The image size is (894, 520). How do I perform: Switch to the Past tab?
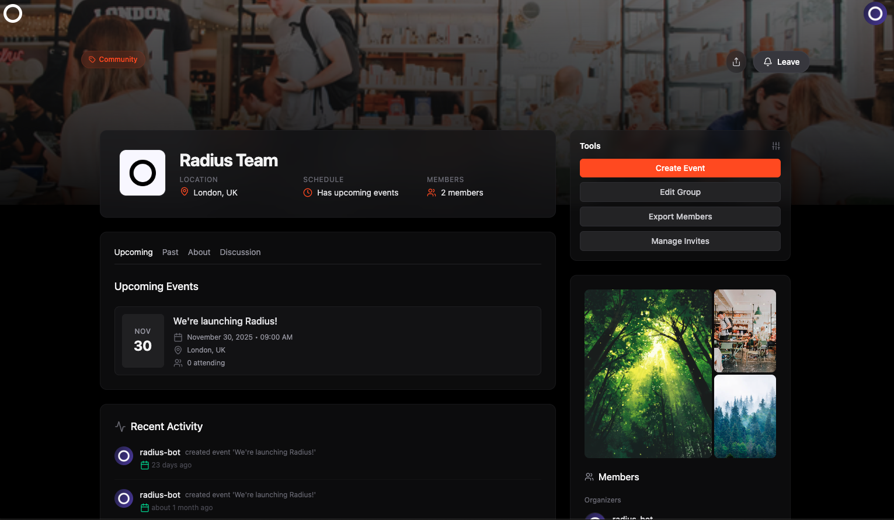coord(170,252)
